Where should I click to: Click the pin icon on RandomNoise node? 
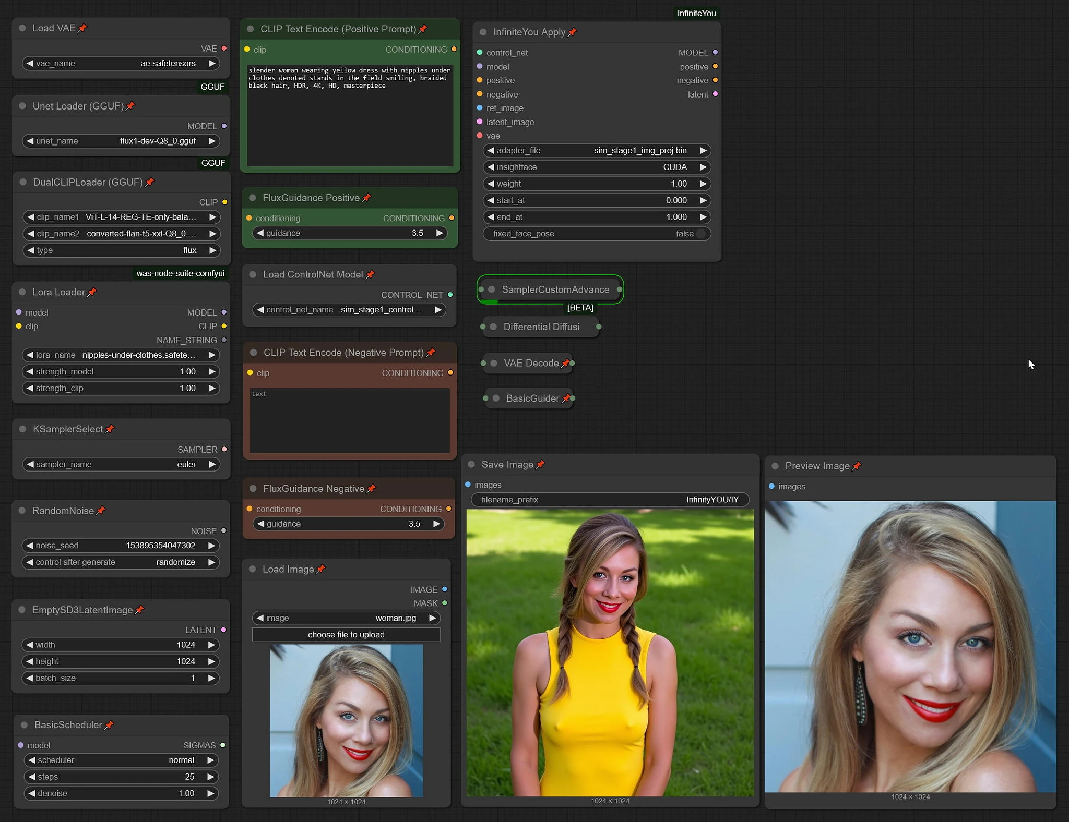[x=101, y=511]
